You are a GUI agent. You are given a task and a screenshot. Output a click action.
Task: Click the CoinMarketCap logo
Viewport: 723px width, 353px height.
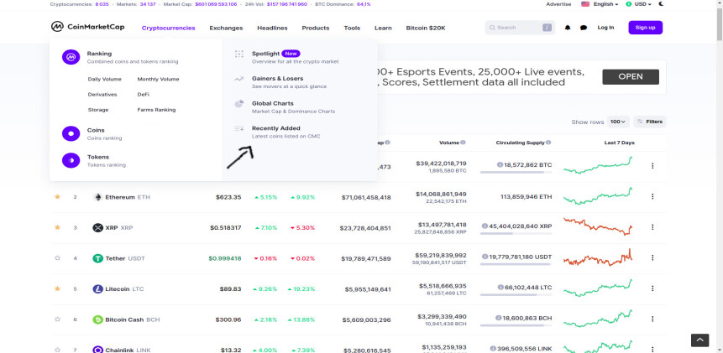(87, 27)
